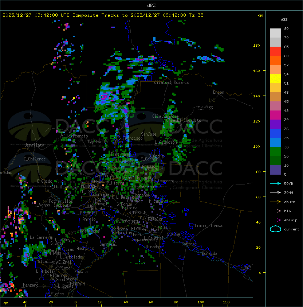The width and height of the screenshot is (303, 307).
Task: Select the yellow 51-54 dBZ legend swatch
Action: click(275, 78)
